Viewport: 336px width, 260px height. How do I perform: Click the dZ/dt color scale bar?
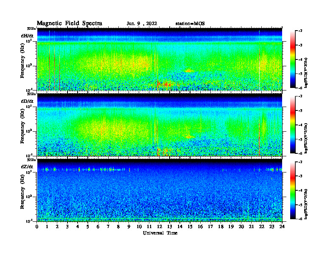(292, 190)
